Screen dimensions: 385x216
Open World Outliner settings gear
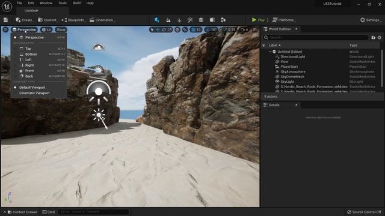(x=380, y=37)
